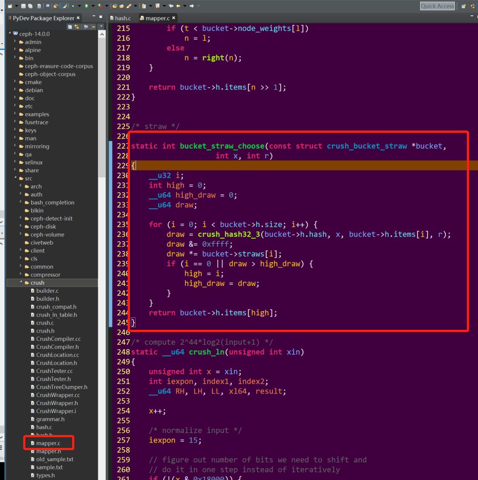Image resolution: width=478 pixels, height=480 pixels.
Task: Expand the admin folder
Action: pos(15,41)
